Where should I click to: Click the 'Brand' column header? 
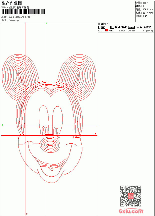pos(131,27)
